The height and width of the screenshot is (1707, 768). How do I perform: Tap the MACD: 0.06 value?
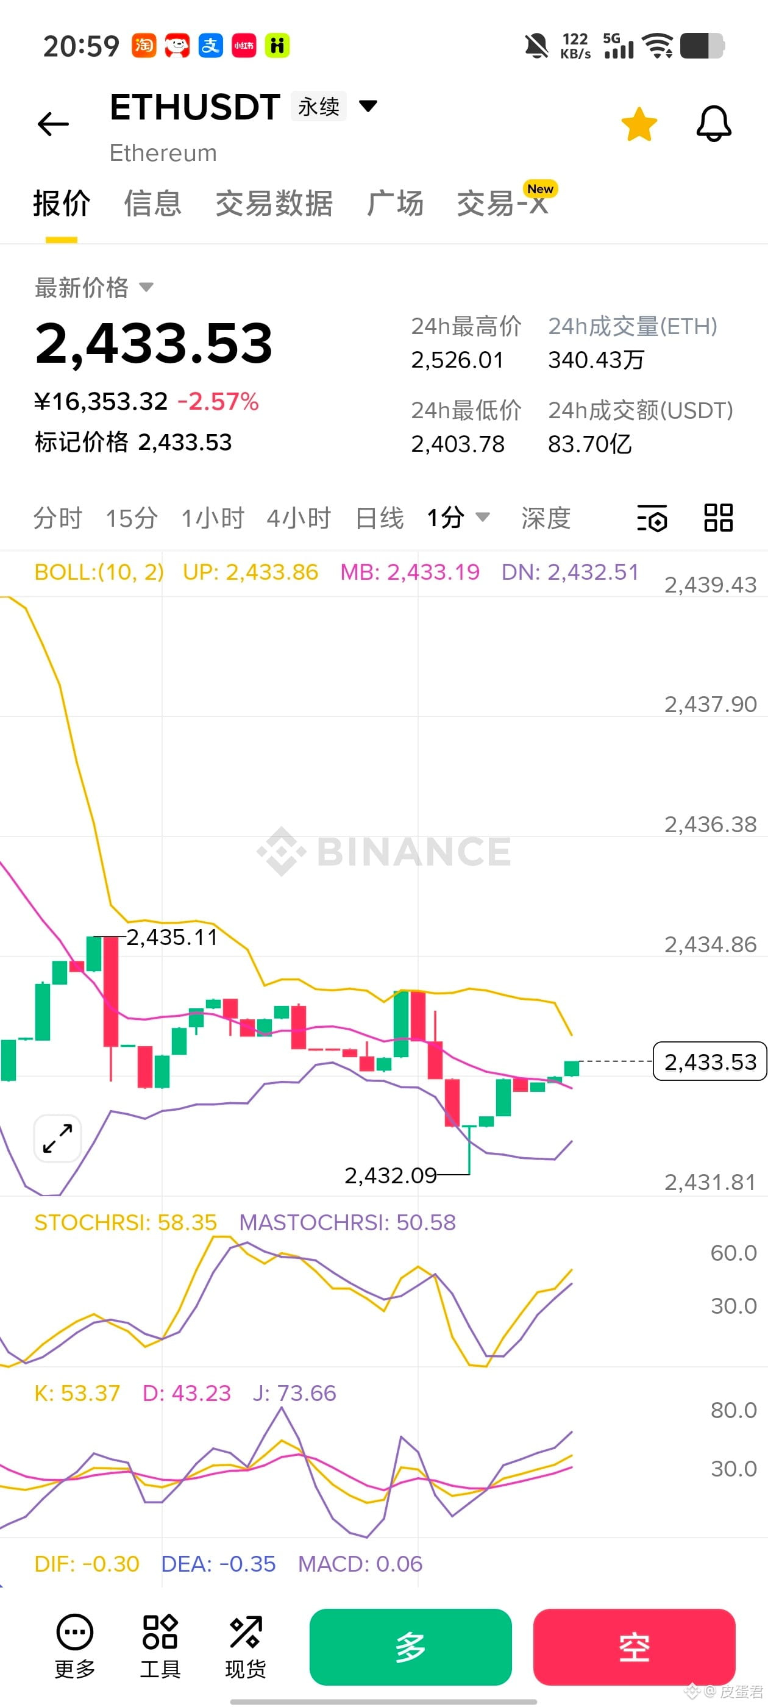[360, 1564]
